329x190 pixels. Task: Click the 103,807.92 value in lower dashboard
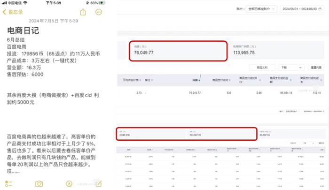click(195, 135)
